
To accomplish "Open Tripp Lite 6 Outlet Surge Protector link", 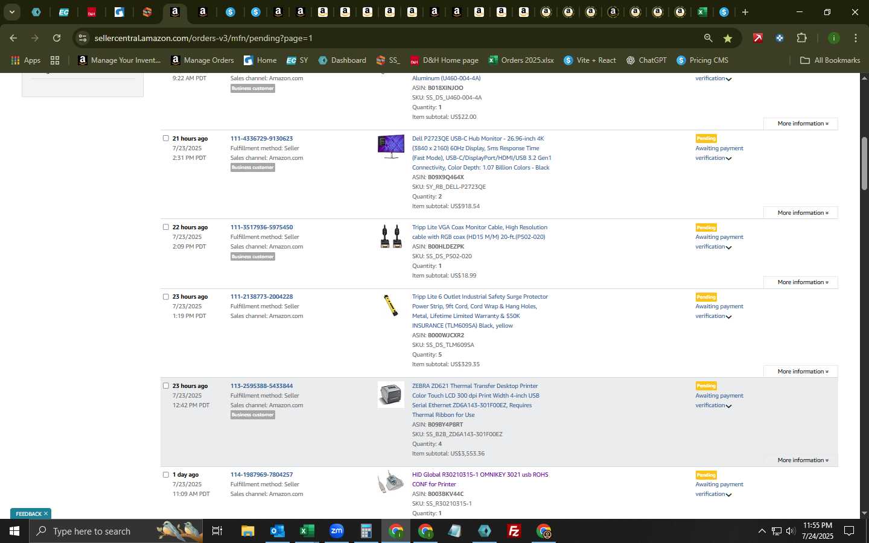I will point(480,311).
